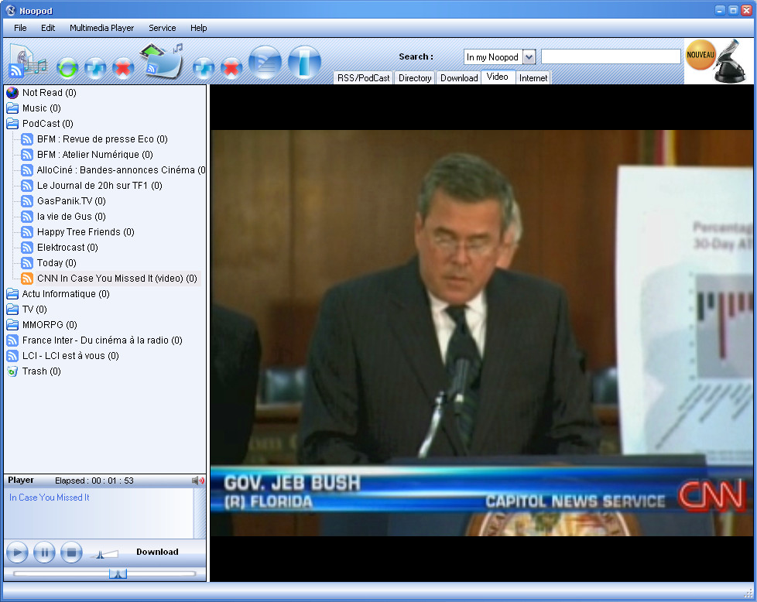The height and width of the screenshot is (602, 757).
Task: Click inside the search text field
Action: pos(610,56)
